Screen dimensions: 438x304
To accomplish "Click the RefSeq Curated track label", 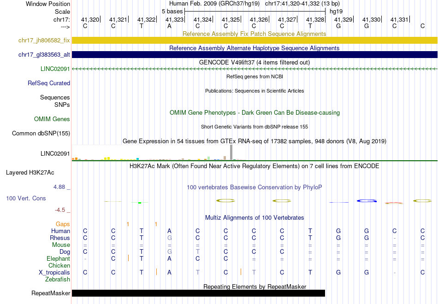I will click(x=49, y=83).
